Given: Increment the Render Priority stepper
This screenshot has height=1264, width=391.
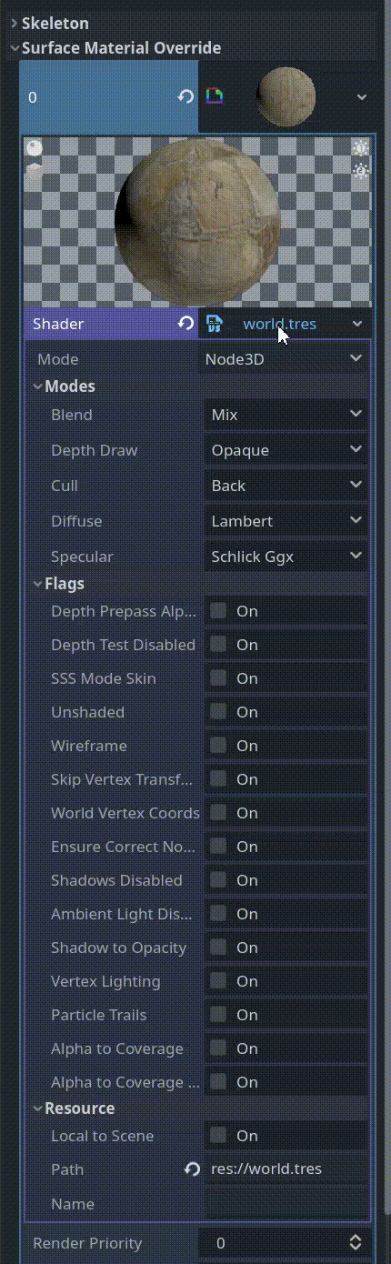Looking at the screenshot, I should tap(356, 1238).
